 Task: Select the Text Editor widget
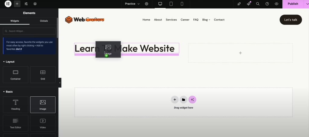pos(16,123)
